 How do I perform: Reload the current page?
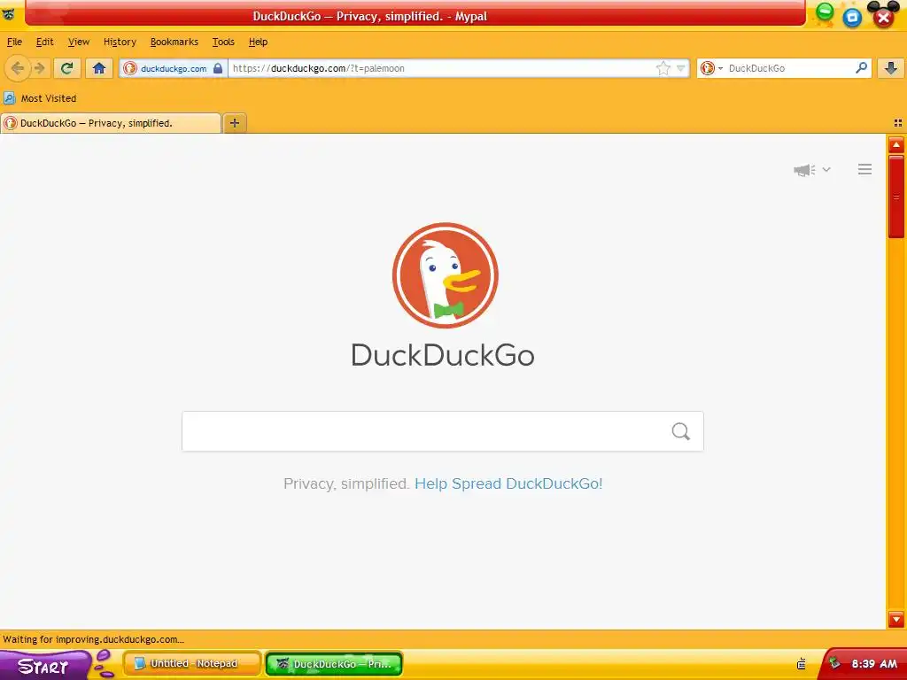[66, 68]
